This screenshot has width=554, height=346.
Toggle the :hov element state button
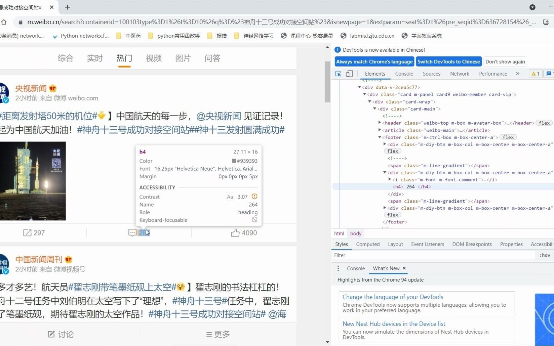[x=545, y=255]
